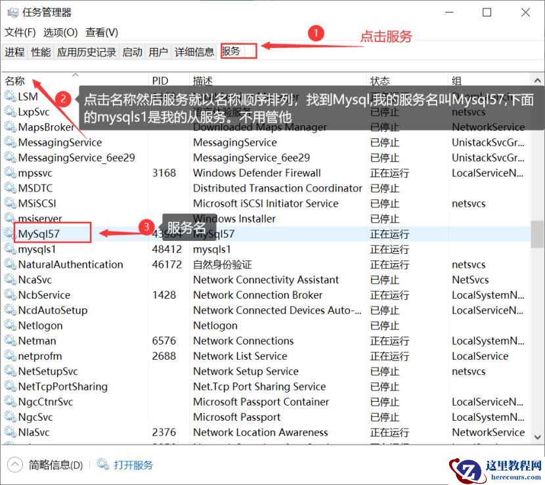Click the Windows Defender Firewall description
This screenshot has width=545, height=485.
point(257,173)
